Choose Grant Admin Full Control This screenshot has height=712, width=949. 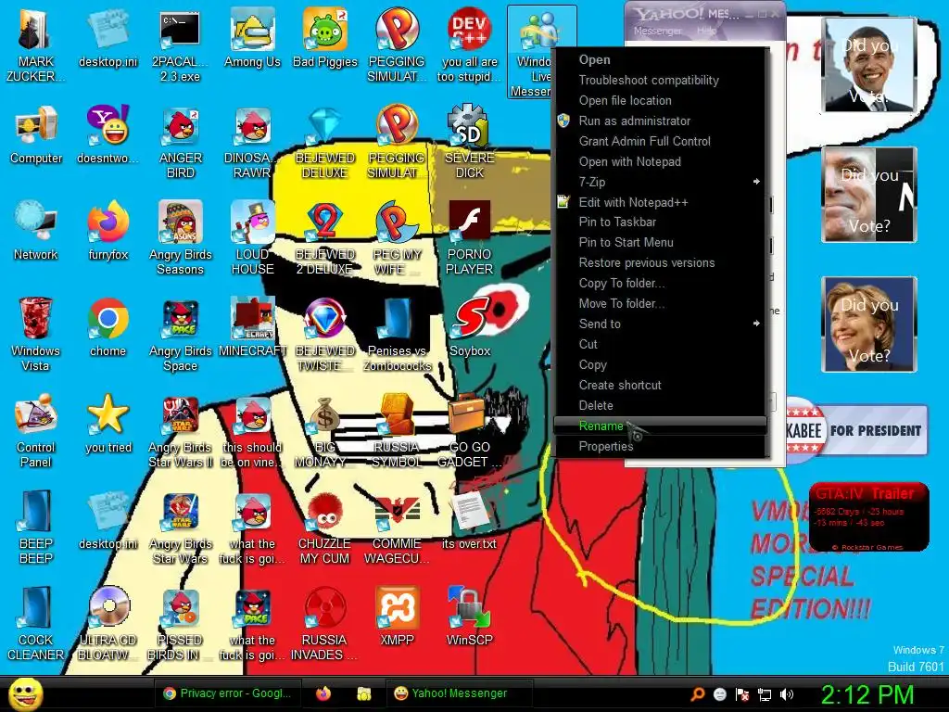(661, 141)
